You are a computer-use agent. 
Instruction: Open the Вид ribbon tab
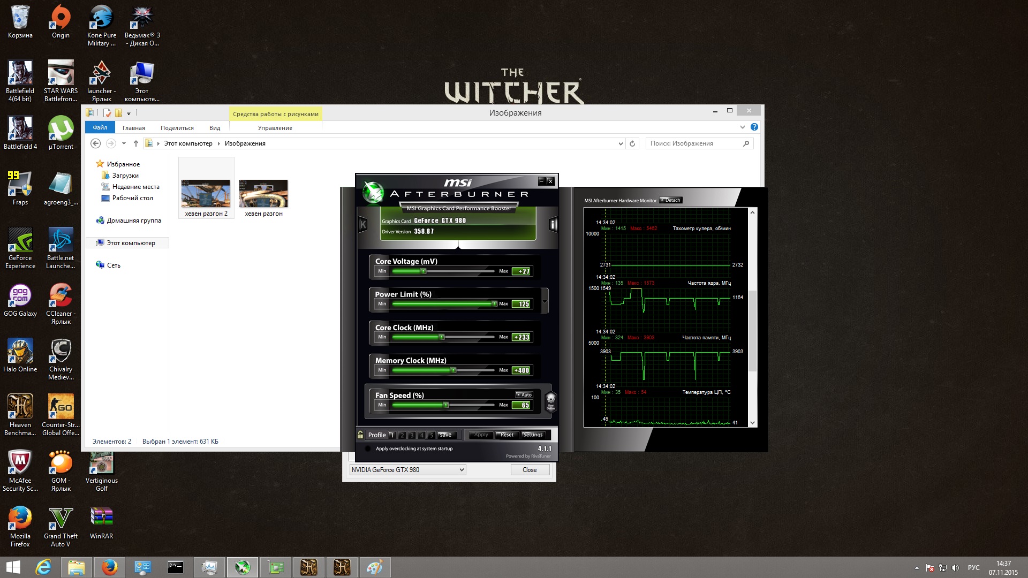tap(215, 128)
